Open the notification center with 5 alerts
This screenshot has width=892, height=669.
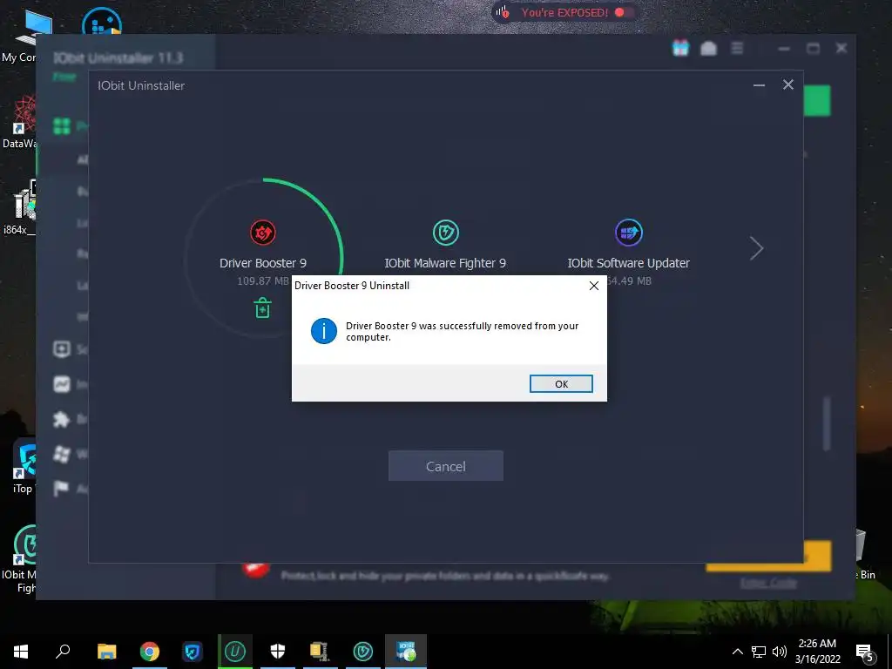pos(865,652)
